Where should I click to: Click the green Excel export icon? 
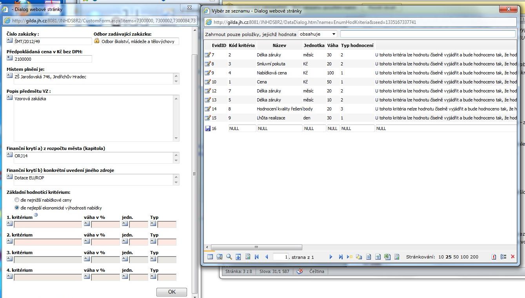pos(387,257)
